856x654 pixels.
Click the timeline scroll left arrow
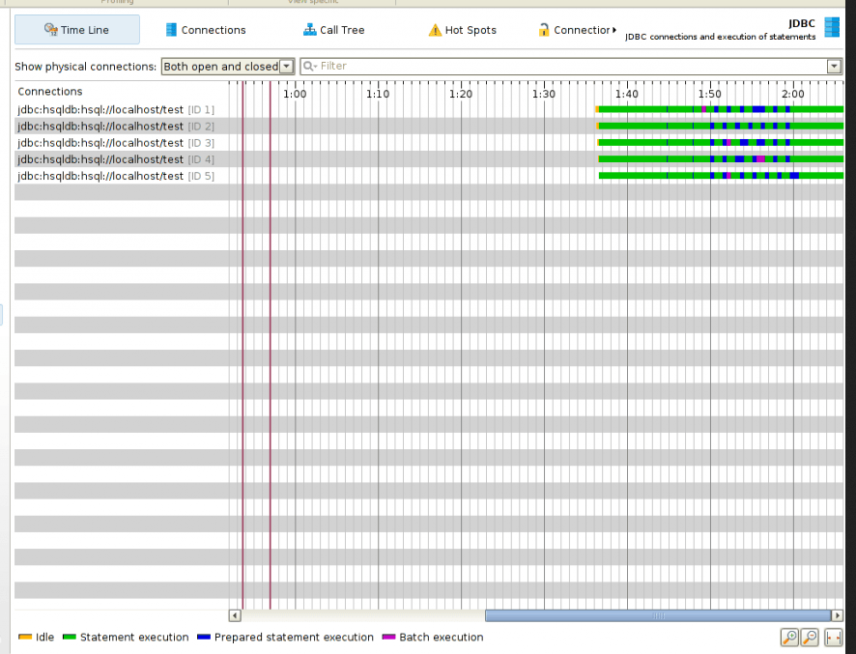235,615
